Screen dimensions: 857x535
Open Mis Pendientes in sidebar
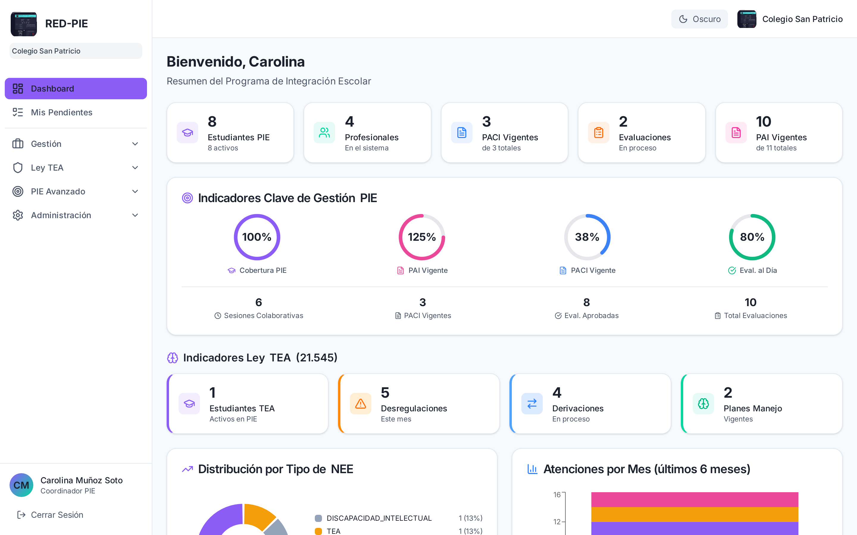(x=76, y=112)
